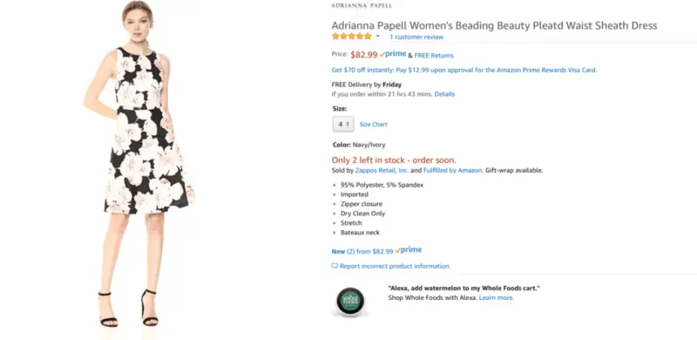Open the Size Chart link
The height and width of the screenshot is (340, 697).
click(x=374, y=125)
